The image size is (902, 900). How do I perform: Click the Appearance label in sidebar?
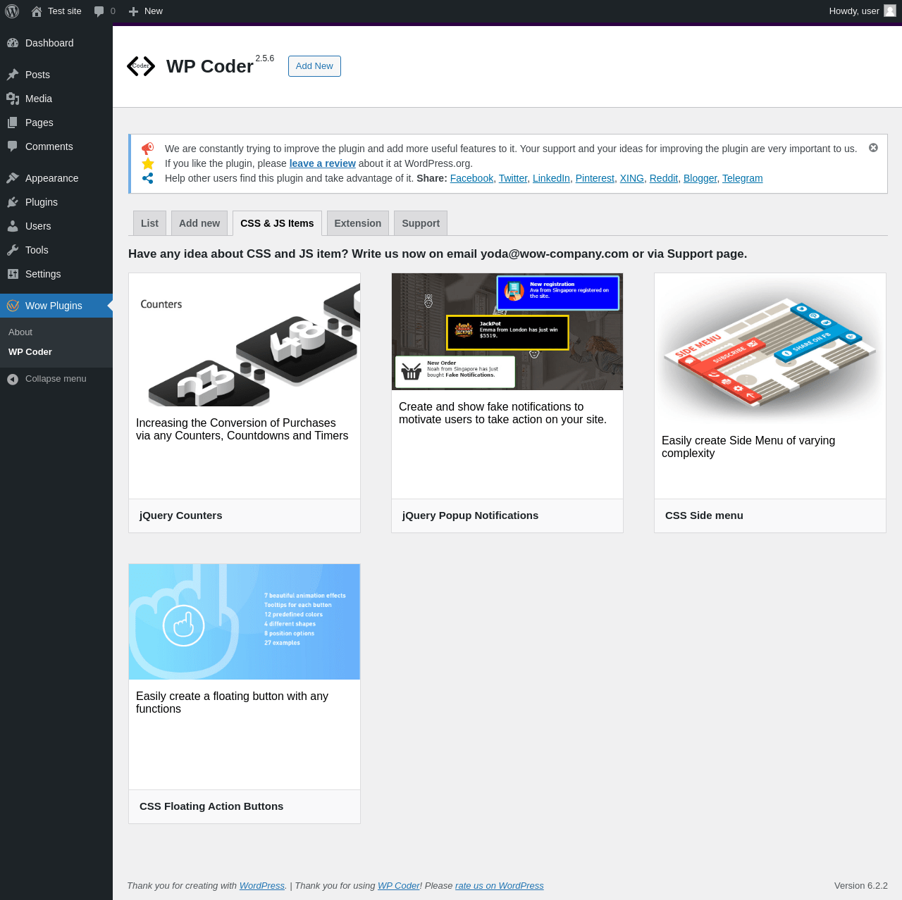click(x=51, y=178)
